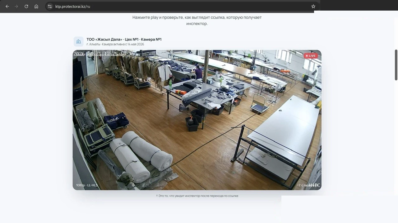
Task: Reload the current page
Action: pyautogui.click(x=26, y=6)
